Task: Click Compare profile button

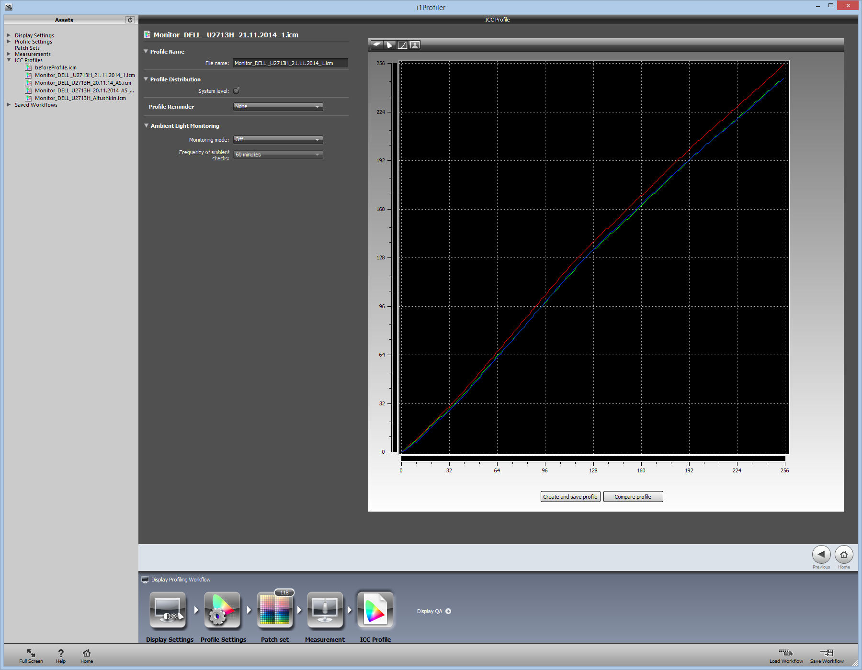Action: coord(633,497)
